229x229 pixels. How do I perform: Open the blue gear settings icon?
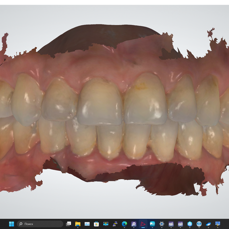click(x=162, y=224)
